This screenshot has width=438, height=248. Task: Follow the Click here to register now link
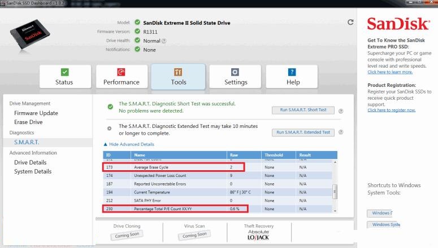point(391,110)
